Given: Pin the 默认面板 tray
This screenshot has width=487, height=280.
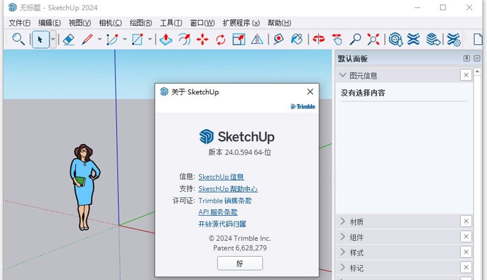Looking at the screenshot, I should tap(466, 58).
